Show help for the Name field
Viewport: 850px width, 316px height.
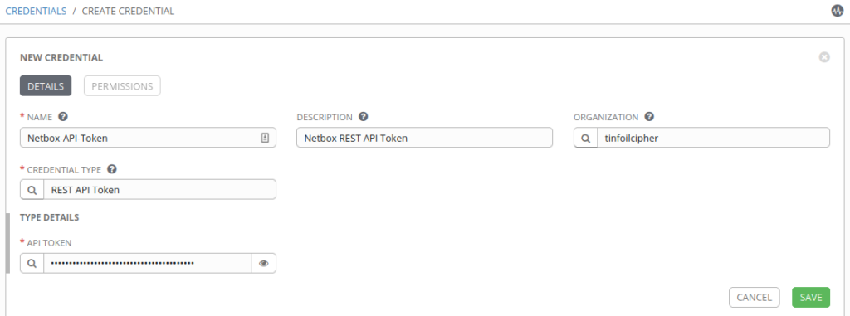pos(63,117)
